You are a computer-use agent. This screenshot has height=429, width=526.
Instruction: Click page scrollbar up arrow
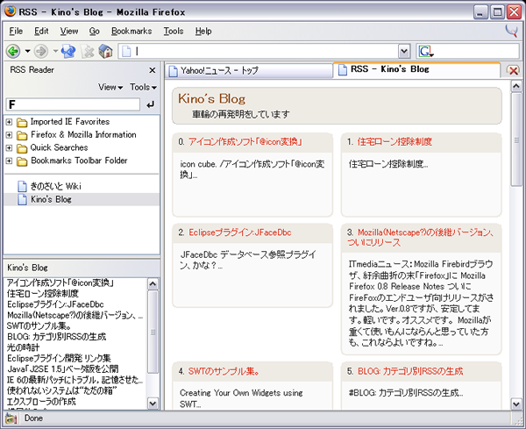[x=516, y=86]
